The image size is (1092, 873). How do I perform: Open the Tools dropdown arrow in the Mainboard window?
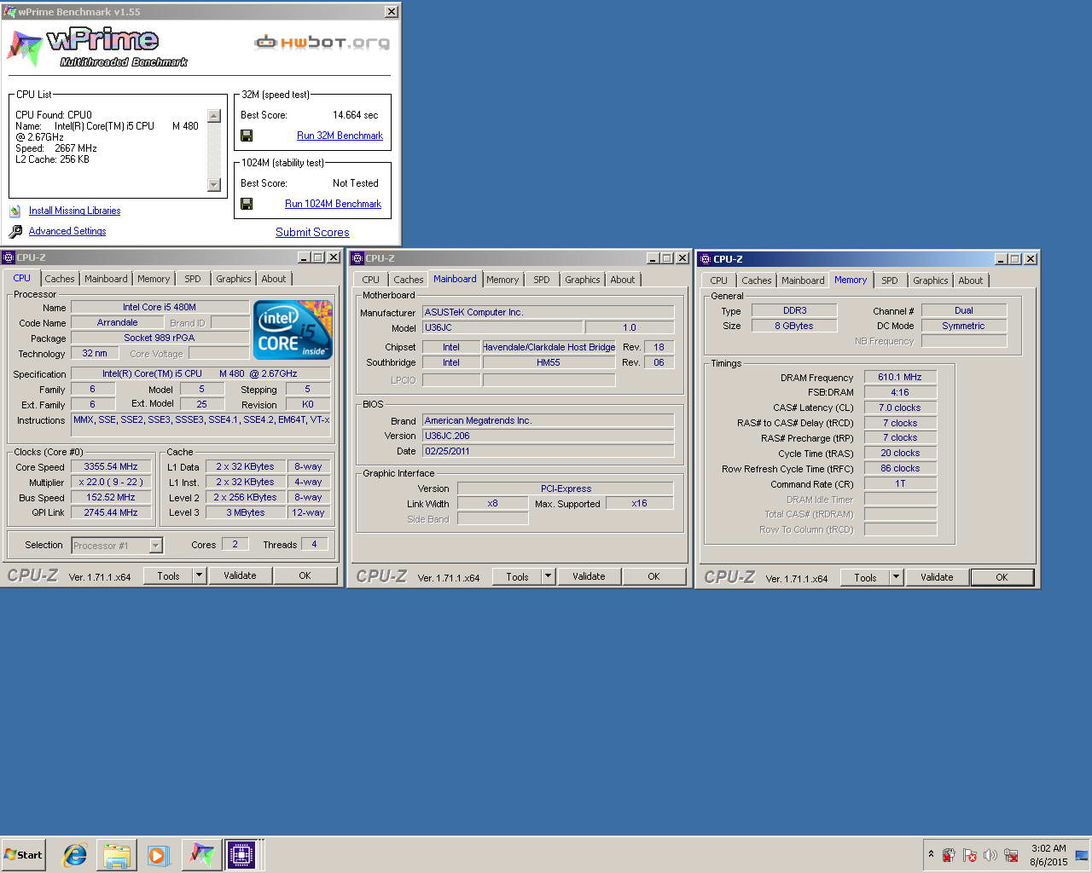point(548,576)
